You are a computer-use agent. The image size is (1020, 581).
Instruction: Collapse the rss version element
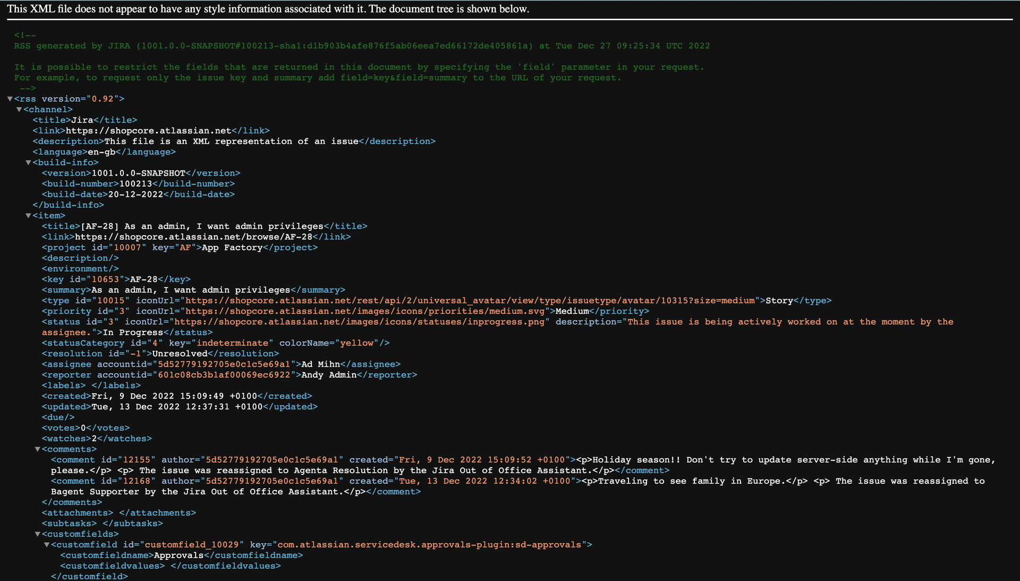click(10, 99)
